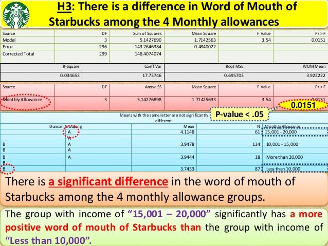Click the 'P-value < .05' callout
This screenshot has width=328, height=246.
coord(239,115)
